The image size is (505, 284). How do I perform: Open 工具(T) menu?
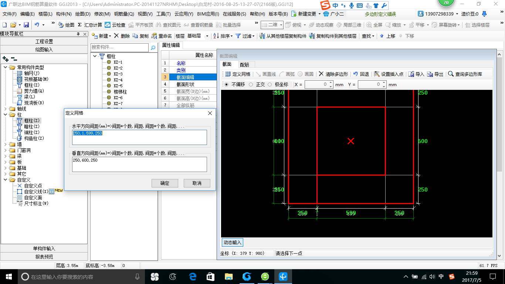point(163,14)
